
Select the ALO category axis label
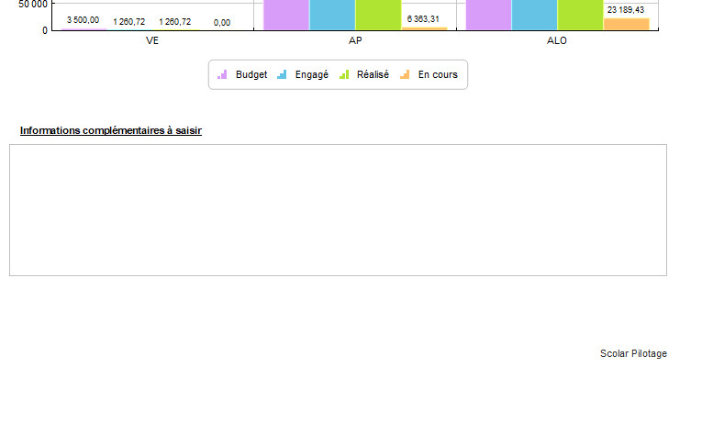pyautogui.click(x=557, y=40)
